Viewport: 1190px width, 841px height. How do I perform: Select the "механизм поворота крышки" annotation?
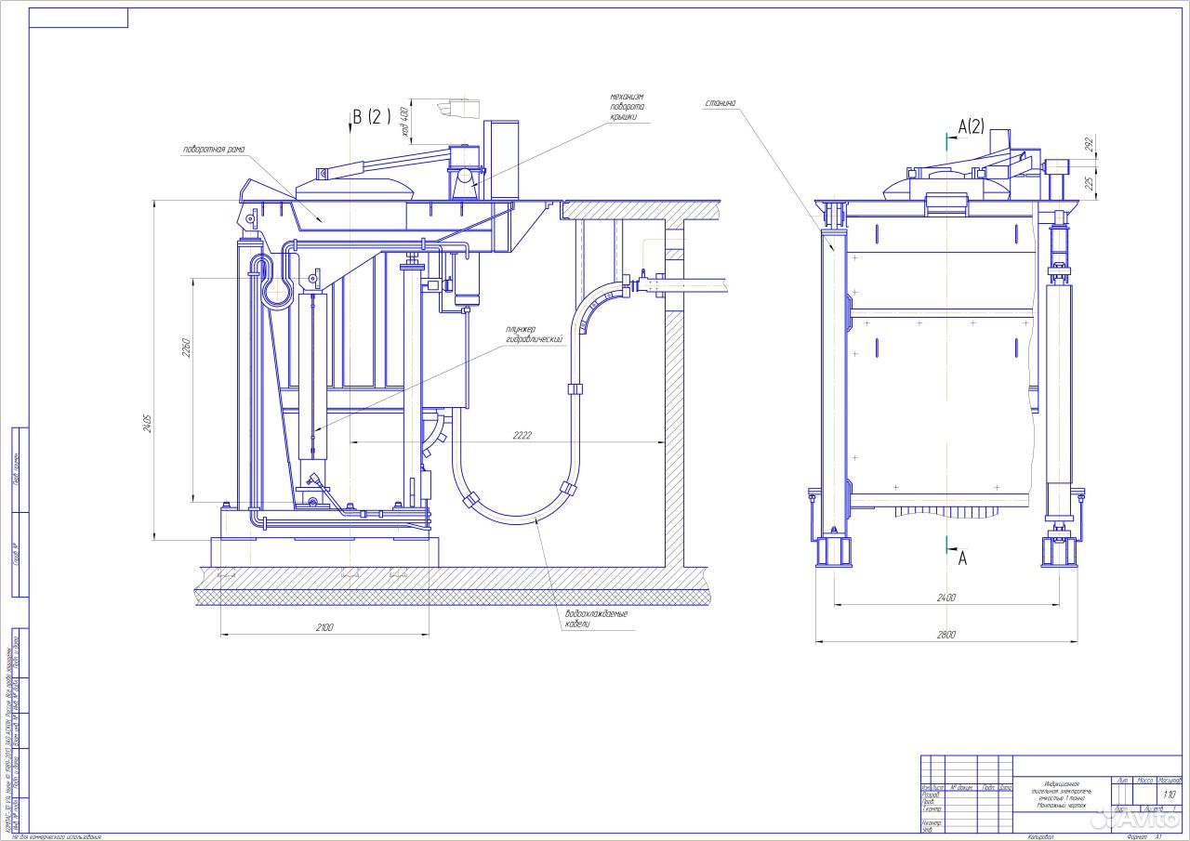[627, 107]
